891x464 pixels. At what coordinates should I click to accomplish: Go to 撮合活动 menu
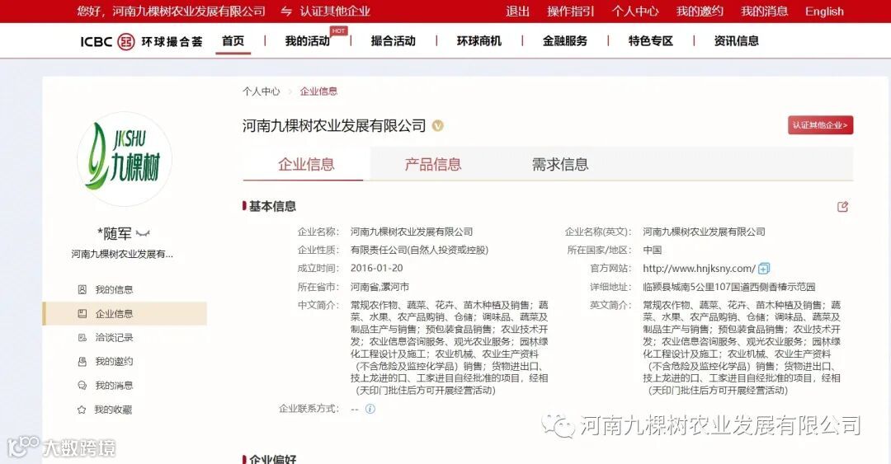[394, 41]
